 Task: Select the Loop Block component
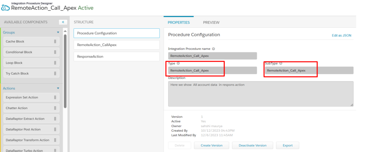click(x=31, y=63)
